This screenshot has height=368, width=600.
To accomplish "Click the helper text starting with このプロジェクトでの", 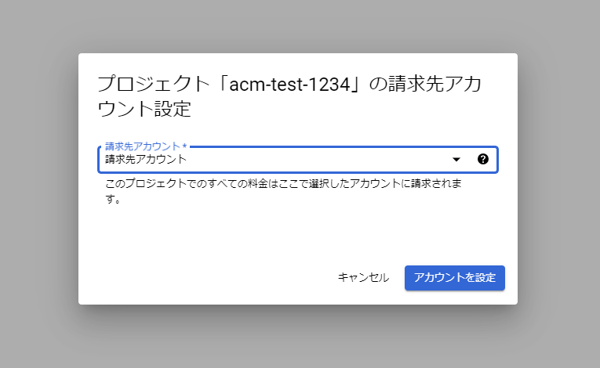I will (284, 191).
